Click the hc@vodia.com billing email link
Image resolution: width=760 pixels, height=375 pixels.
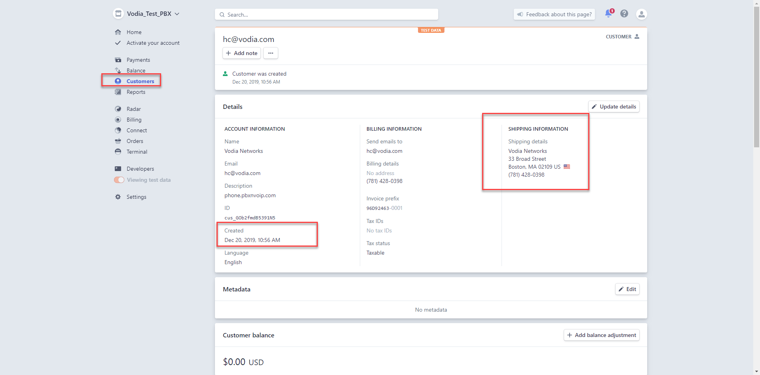384,151
